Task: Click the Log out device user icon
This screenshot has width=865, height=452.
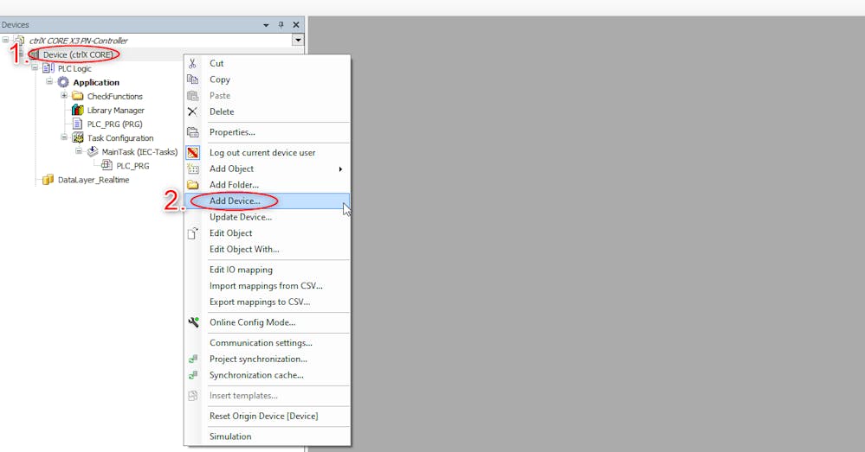Action: pyautogui.click(x=192, y=152)
